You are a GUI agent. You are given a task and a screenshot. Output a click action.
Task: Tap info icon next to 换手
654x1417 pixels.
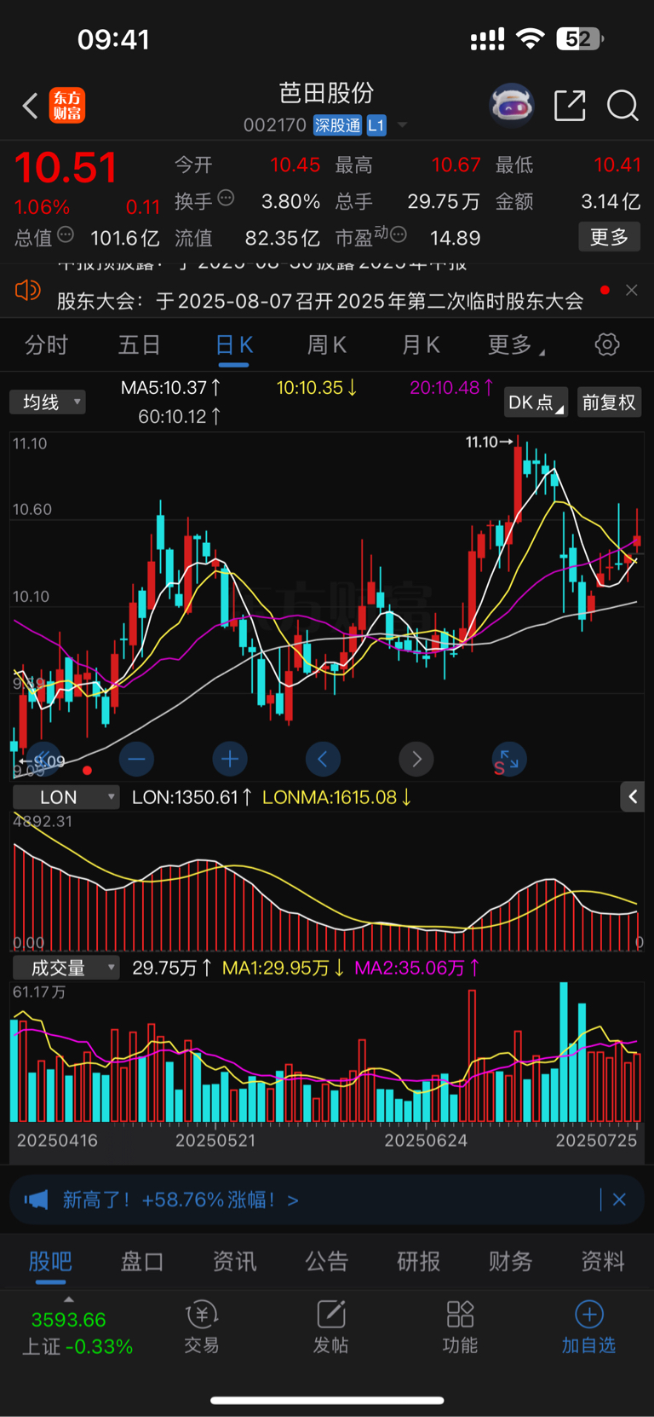(x=226, y=198)
